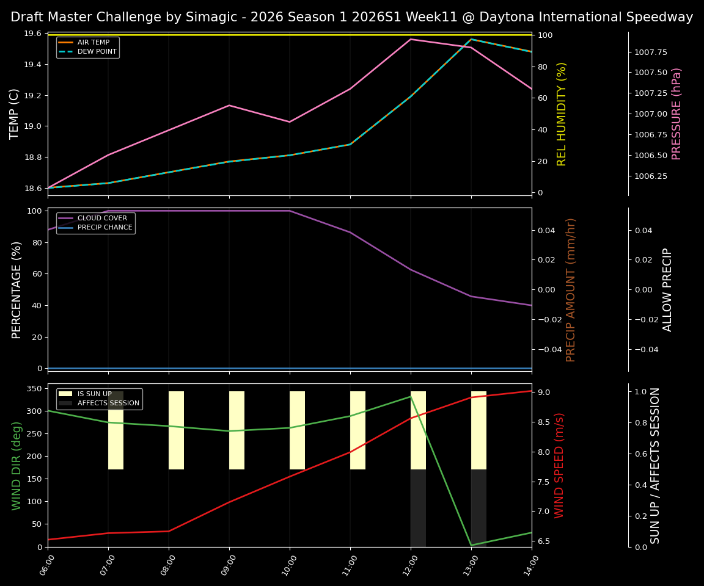The image size is (704, 586).
Task: Click the DEW POINT dashed legend marker
Action: point(64,51)
